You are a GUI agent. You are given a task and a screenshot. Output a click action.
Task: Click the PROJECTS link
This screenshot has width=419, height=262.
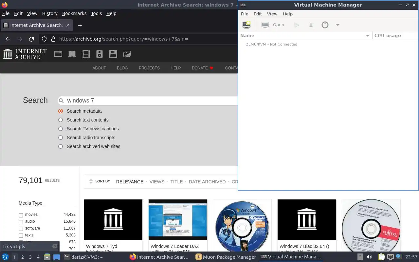(x=149, y=68)
